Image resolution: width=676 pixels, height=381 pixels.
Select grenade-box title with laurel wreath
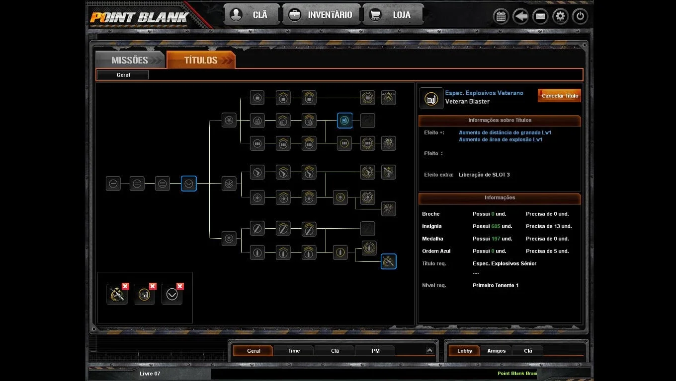(368, 98)
